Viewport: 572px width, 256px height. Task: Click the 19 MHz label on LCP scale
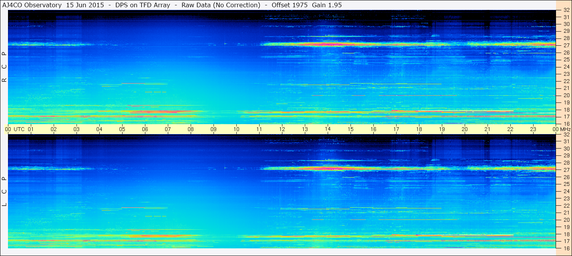[566, 227]
